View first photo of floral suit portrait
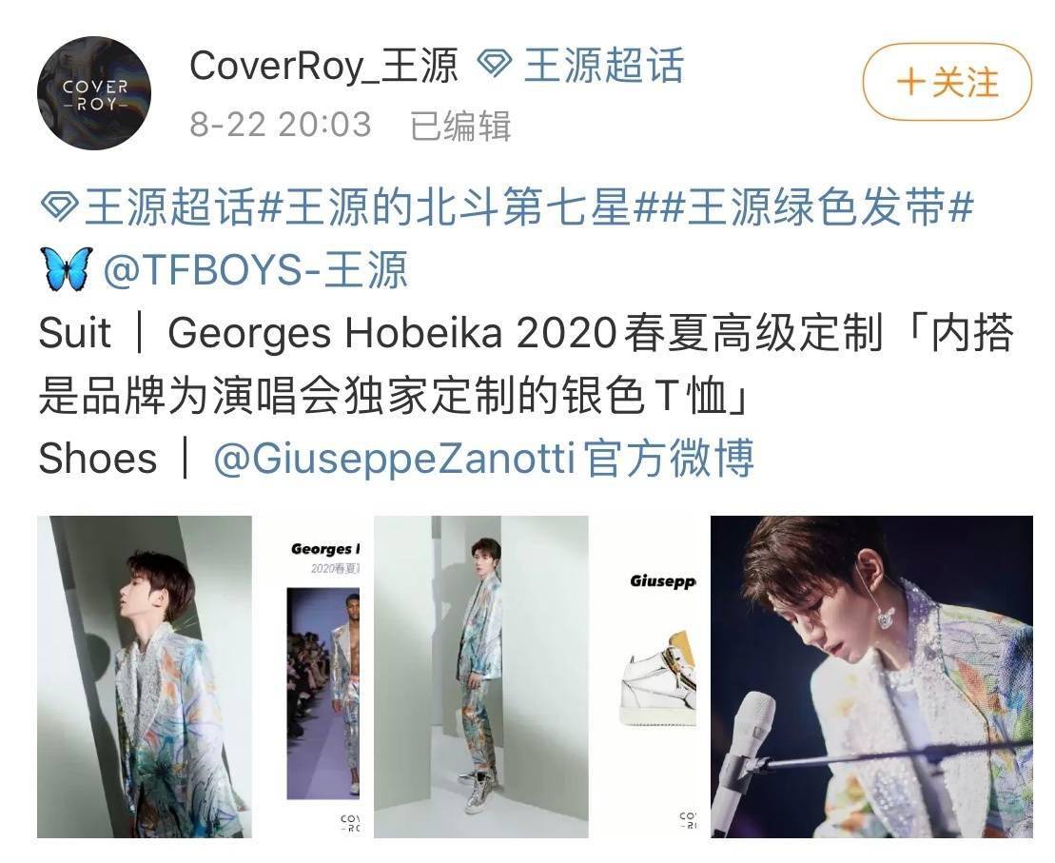1055x863 pixels. (x=145, y=677)
